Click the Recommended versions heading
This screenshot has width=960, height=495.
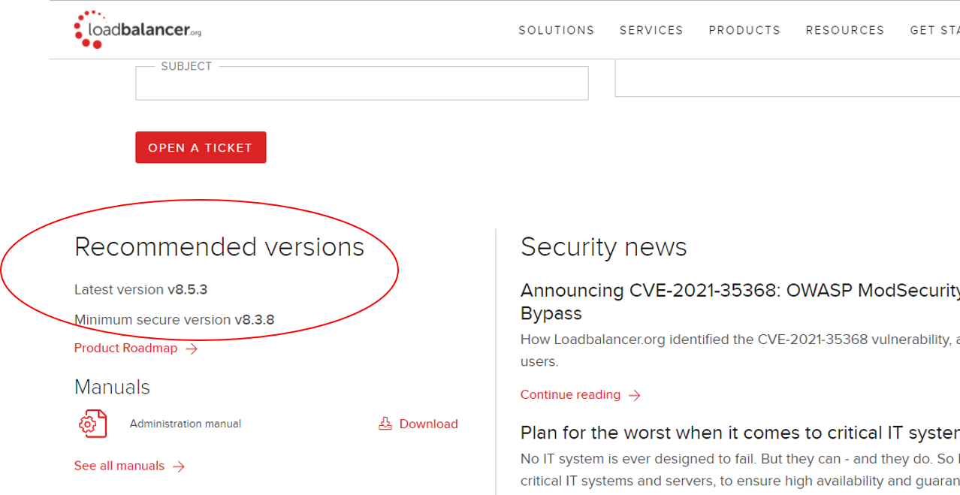[x=219, y=247]
